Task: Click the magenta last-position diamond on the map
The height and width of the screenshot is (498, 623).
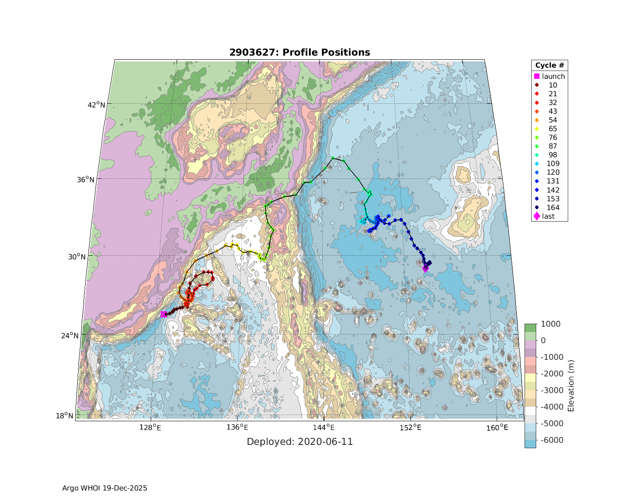Action: (425, 269)
